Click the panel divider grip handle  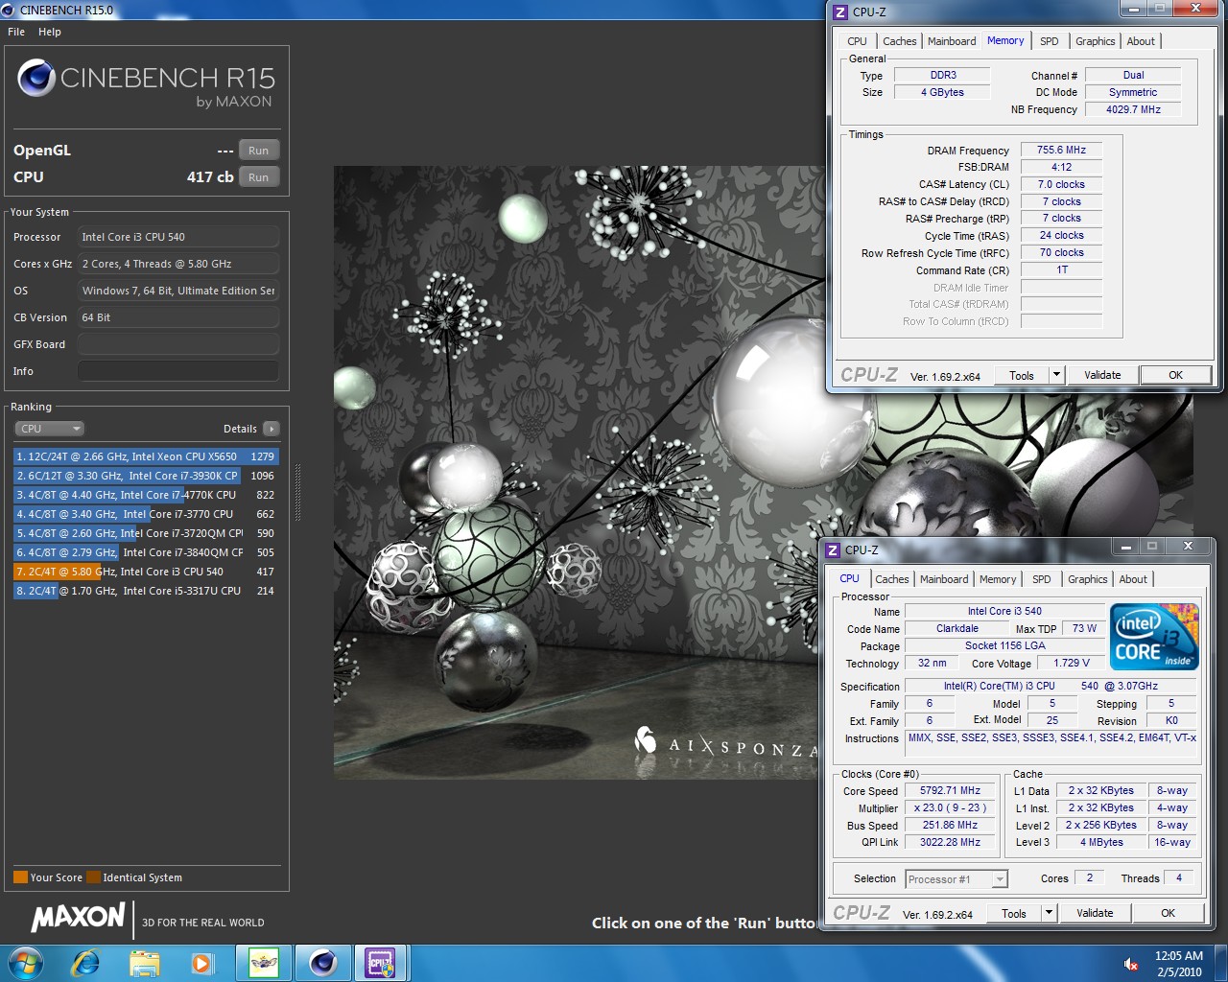tap(297, 493)
